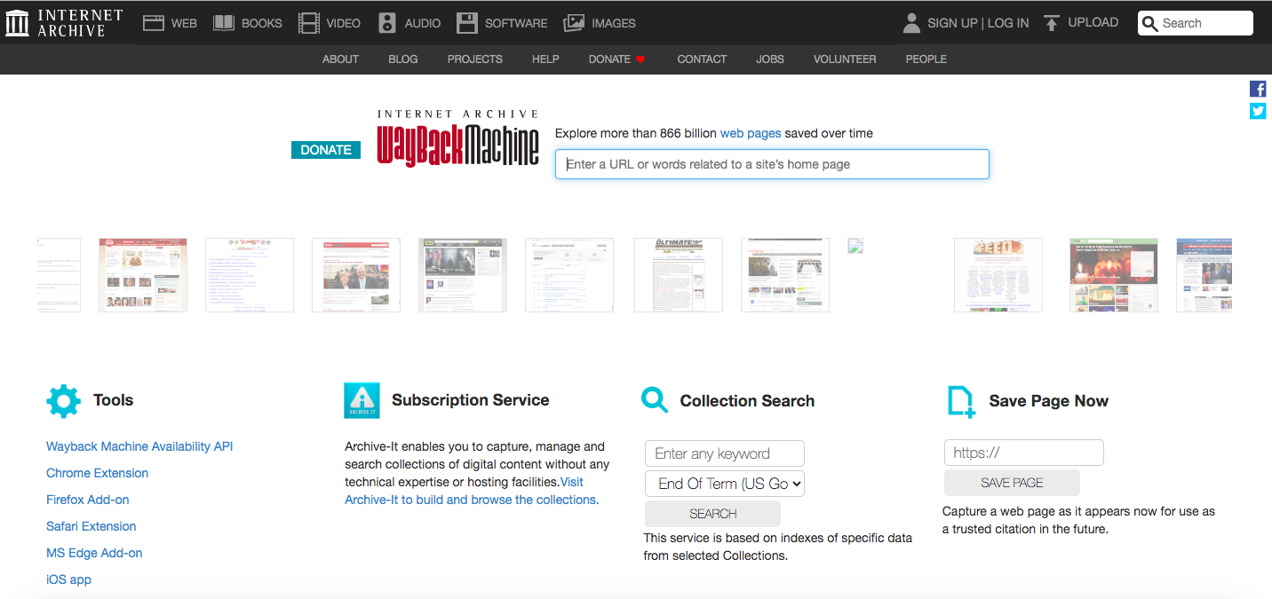Click the Internet Archive logo
Screen dimensions: 1272x599
pos(64,23)
